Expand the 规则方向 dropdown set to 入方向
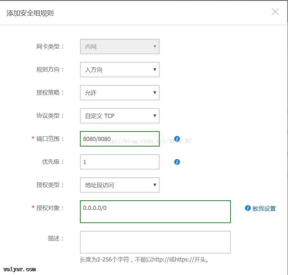This screenshot has width=288, height=275. pyautogui.click(x=119, y=70)
